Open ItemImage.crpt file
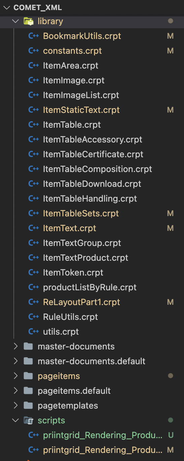Image resolution: width=184 pixels, height=461 pixels. pyautogui.click(x=74, y=80)
